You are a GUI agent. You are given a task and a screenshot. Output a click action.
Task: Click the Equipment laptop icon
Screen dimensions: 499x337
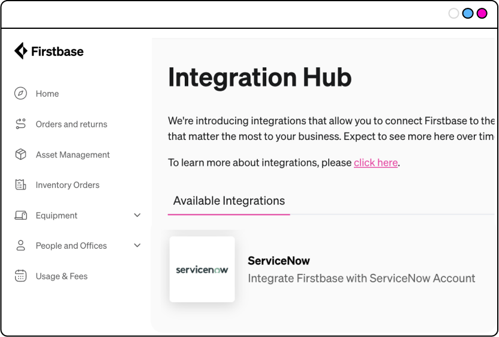pos(20,215)
